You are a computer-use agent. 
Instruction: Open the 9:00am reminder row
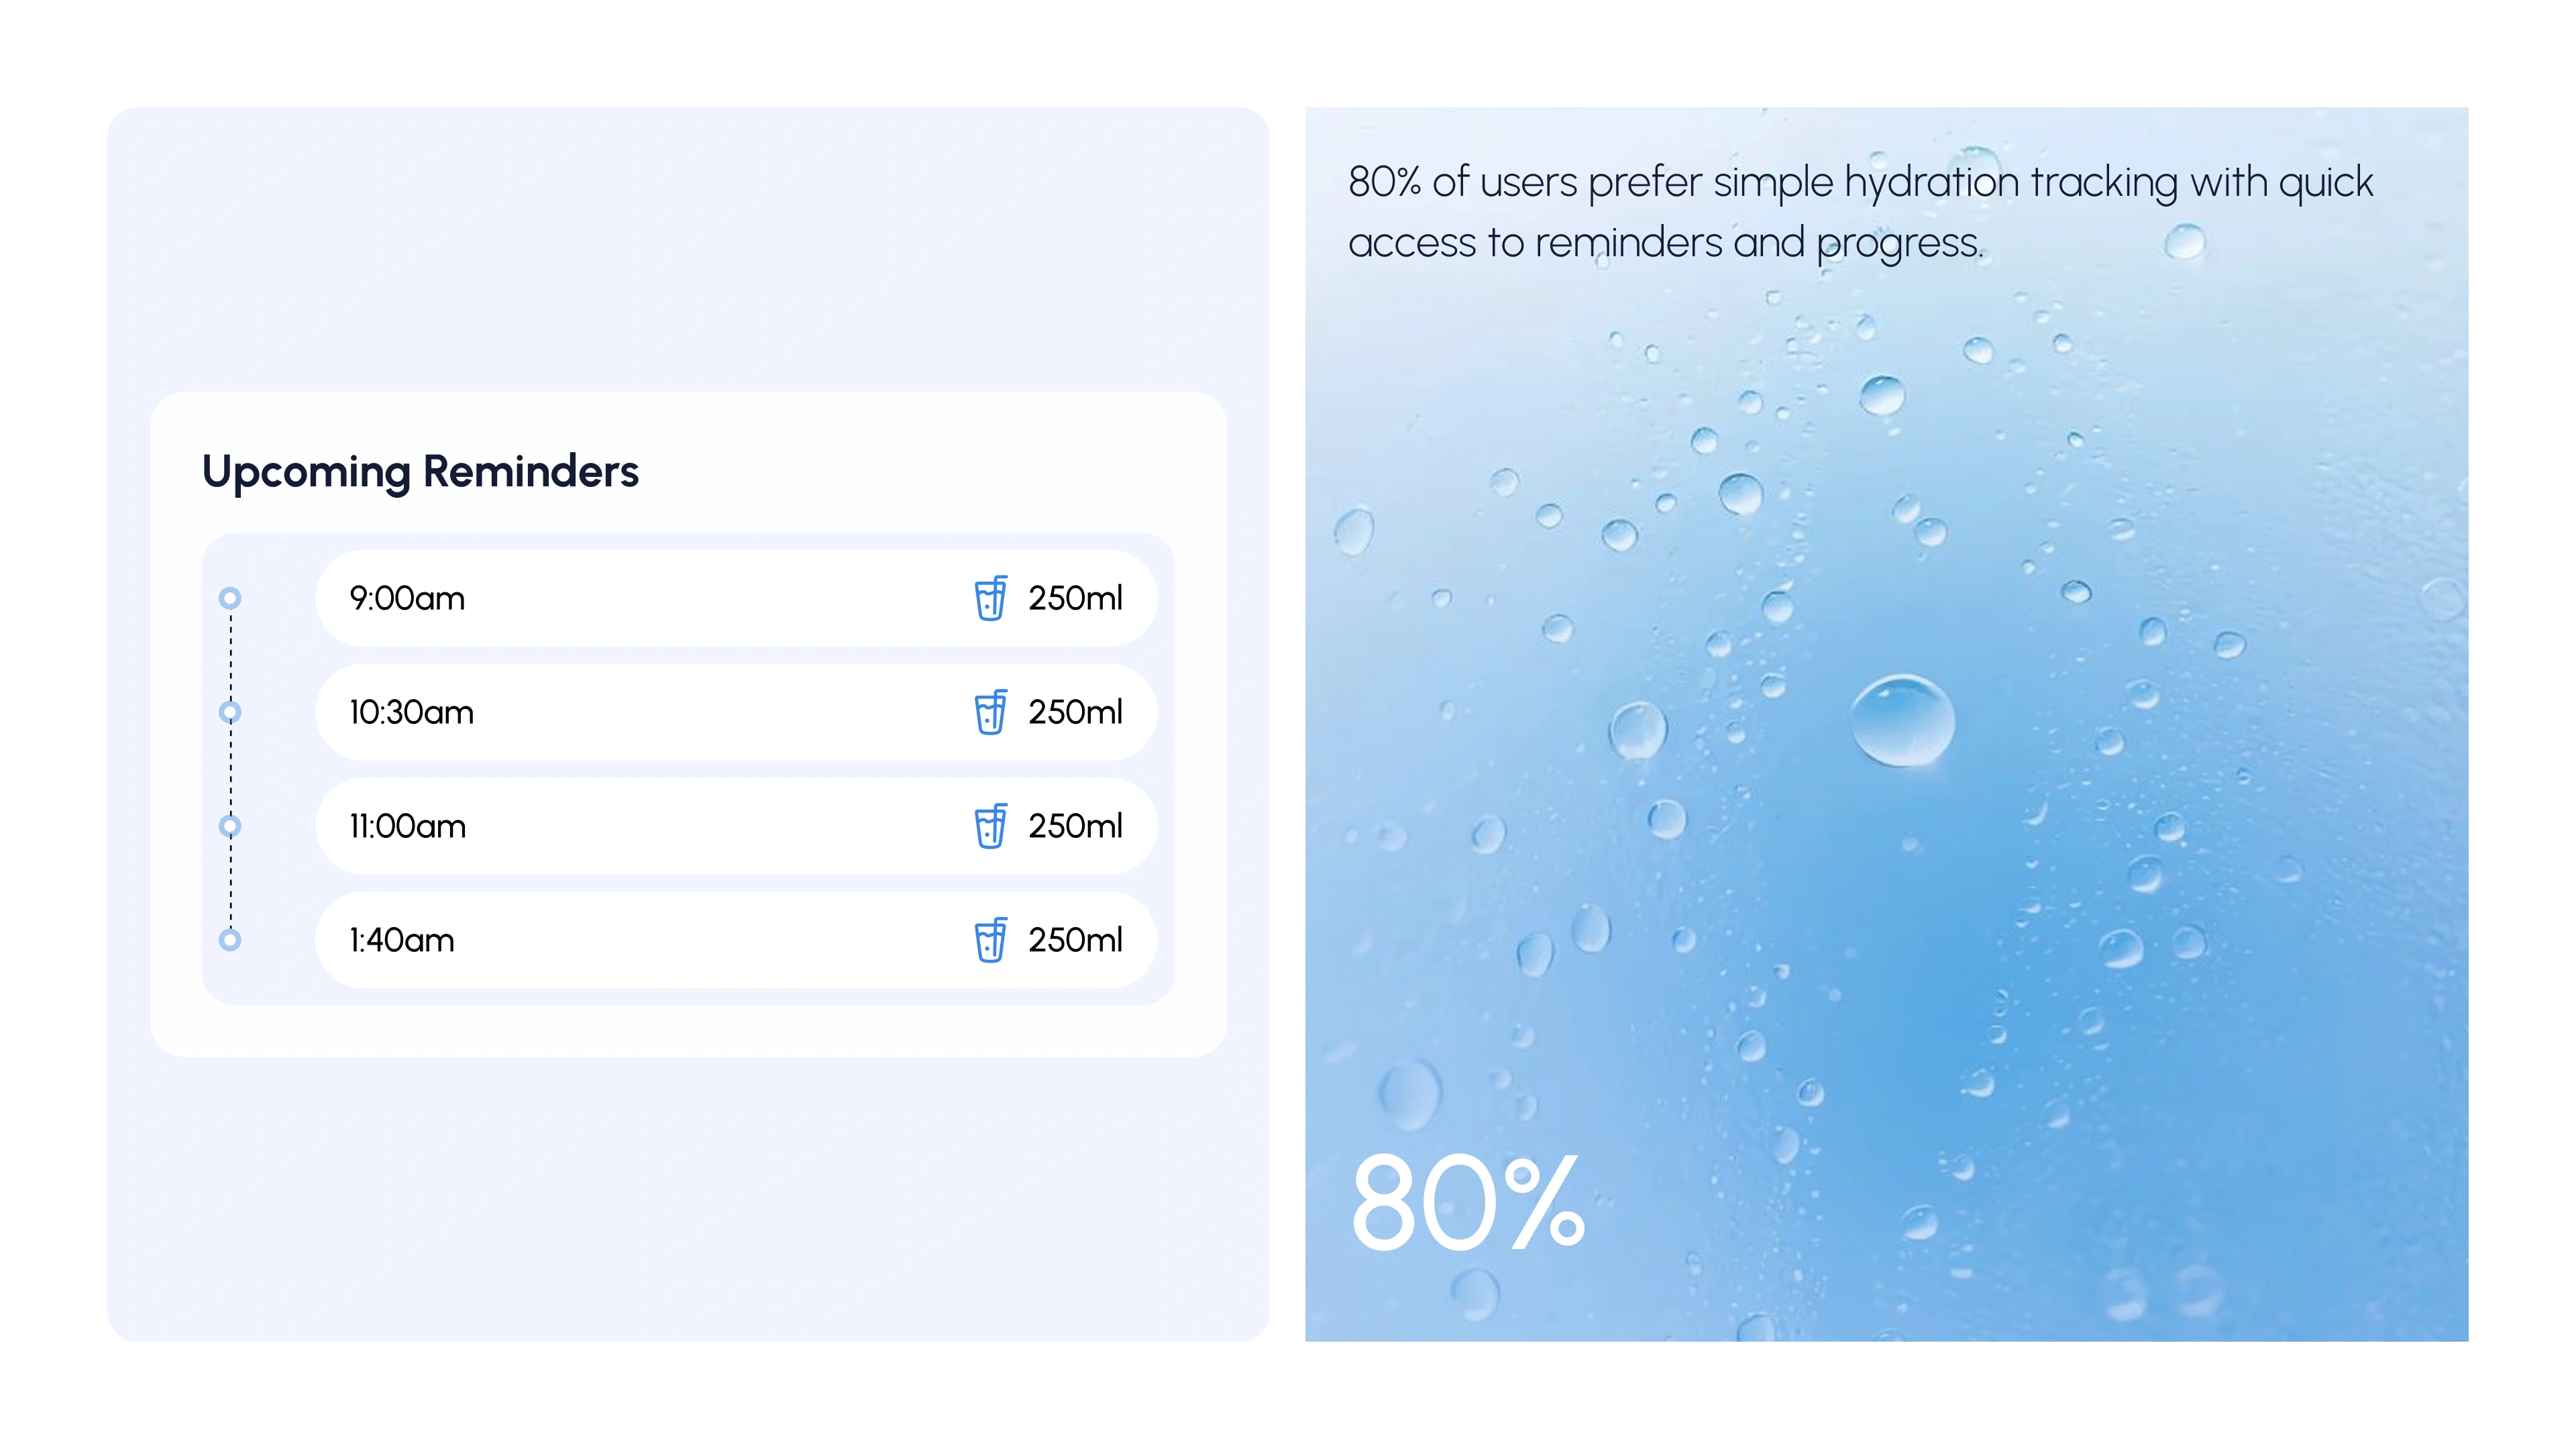[x=736, y=598]
